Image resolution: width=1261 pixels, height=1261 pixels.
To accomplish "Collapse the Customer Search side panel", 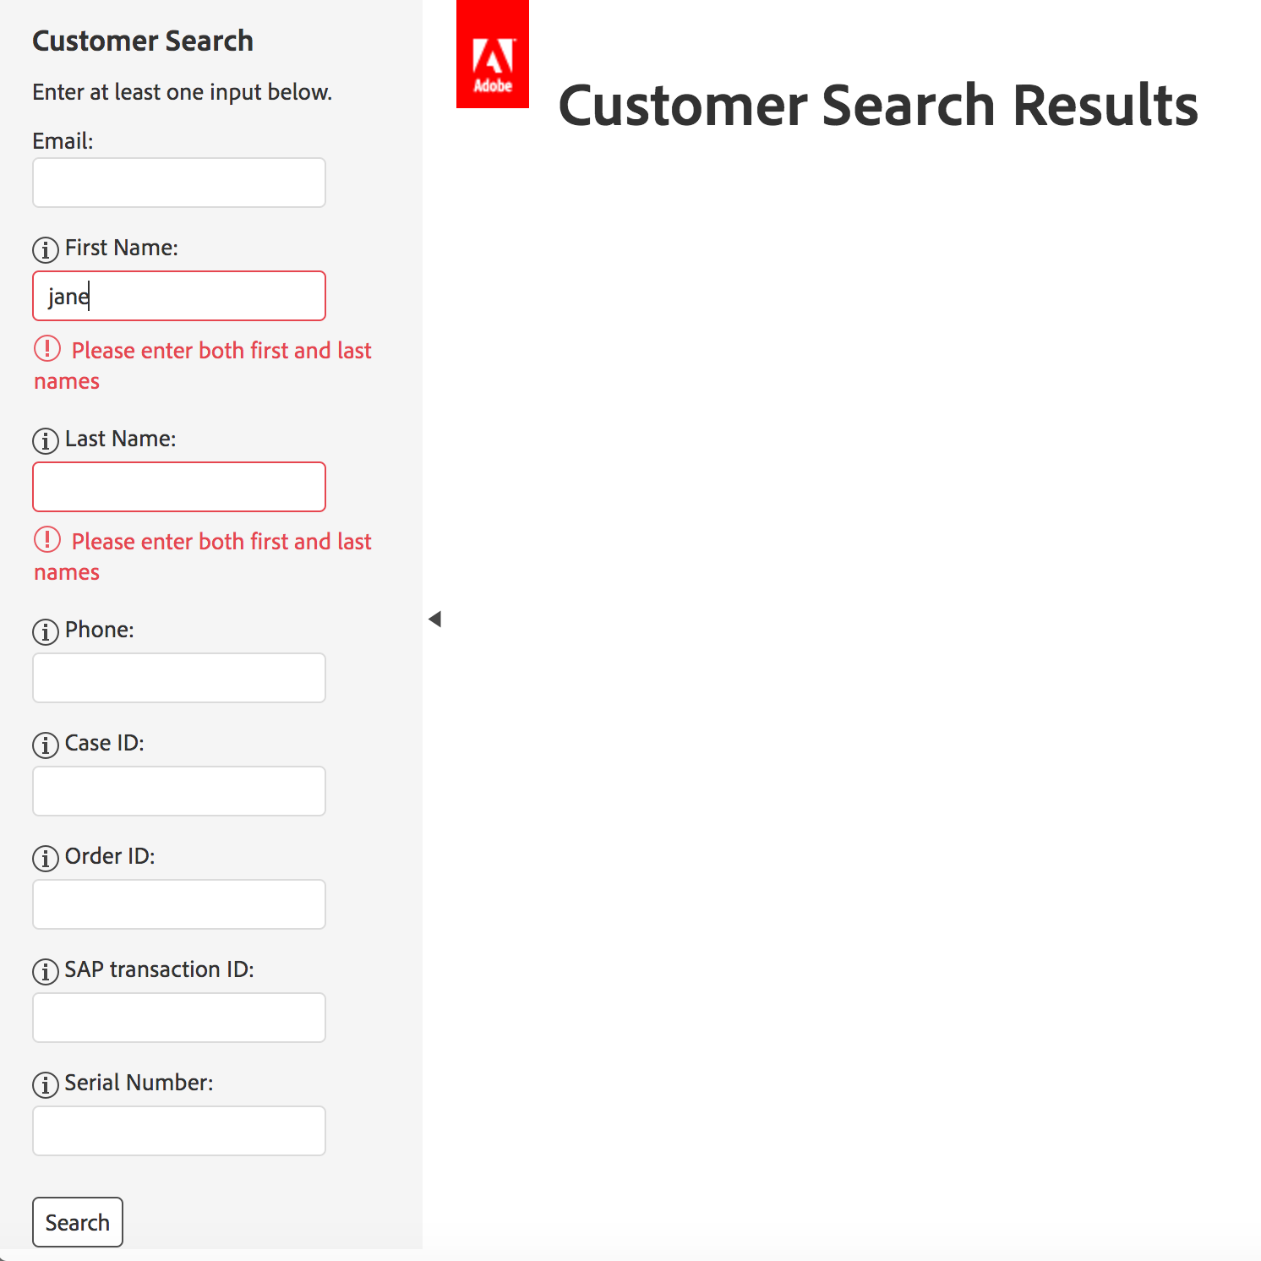I will tap(435, 620).
